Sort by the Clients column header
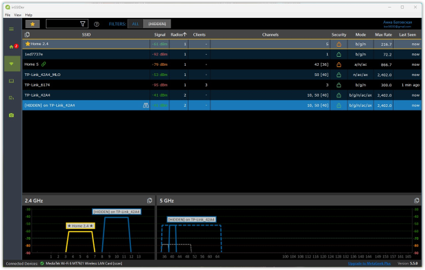This screenshot has width=425, height=270. coord(199,35)
